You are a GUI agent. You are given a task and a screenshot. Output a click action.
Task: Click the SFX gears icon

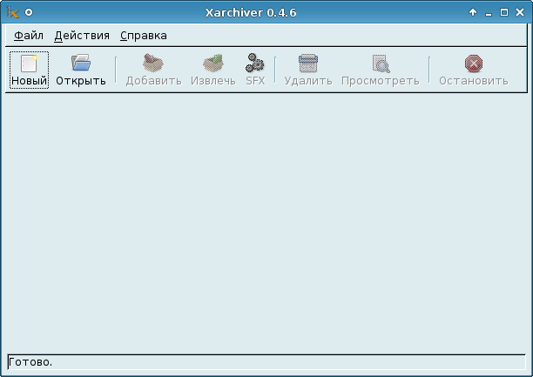pyautogui.click(x=254, y=64)
